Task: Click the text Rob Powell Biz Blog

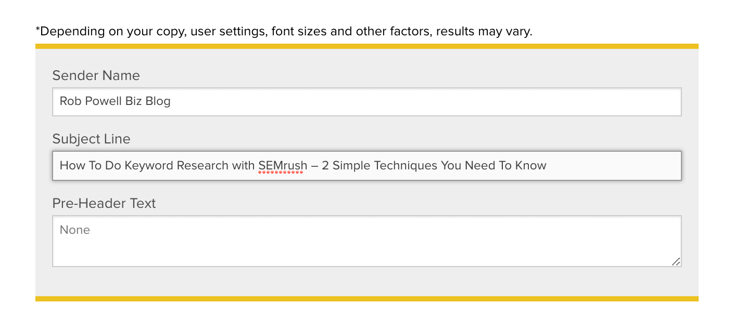Action: pyautogui.click(x=114, y=101)
